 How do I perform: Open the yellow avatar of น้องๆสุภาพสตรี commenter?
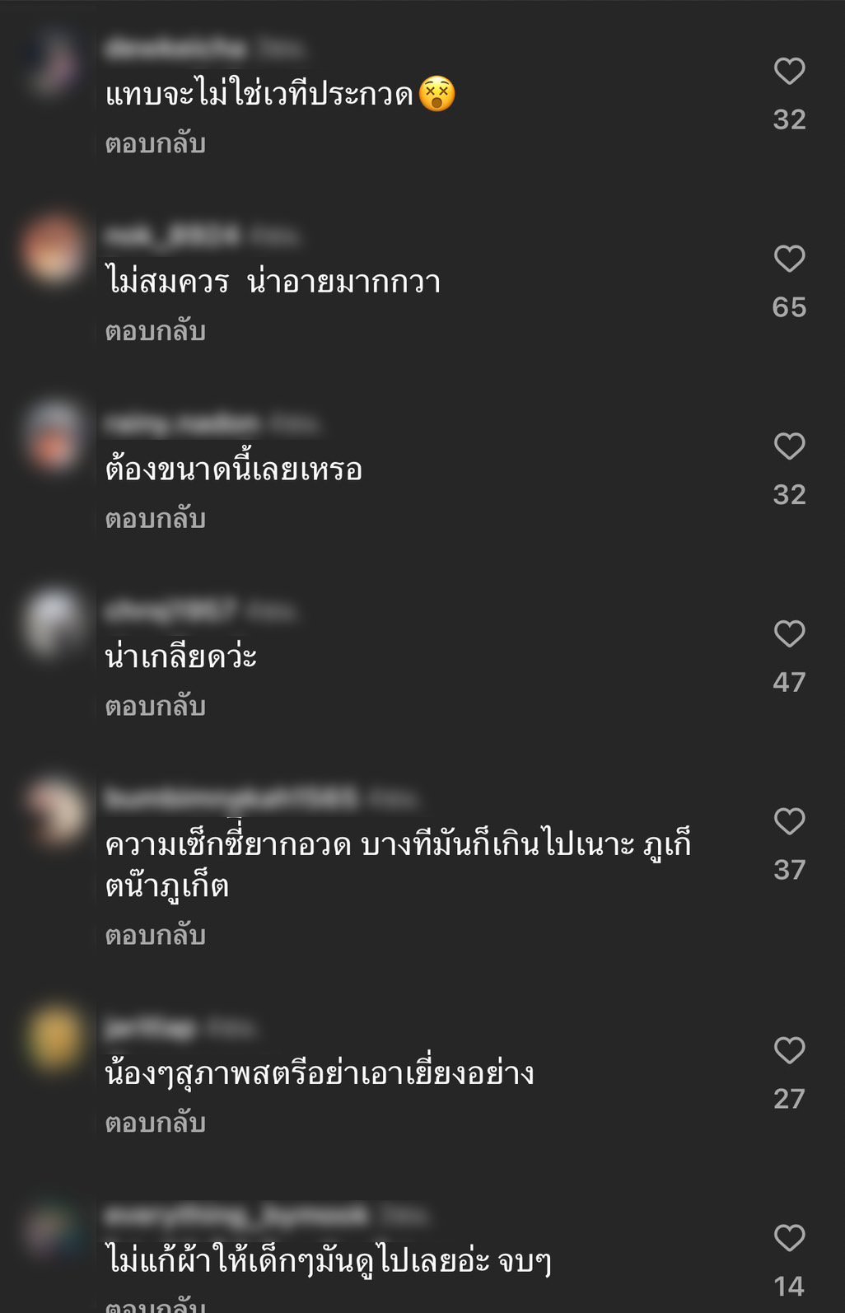click(54, 1040)
